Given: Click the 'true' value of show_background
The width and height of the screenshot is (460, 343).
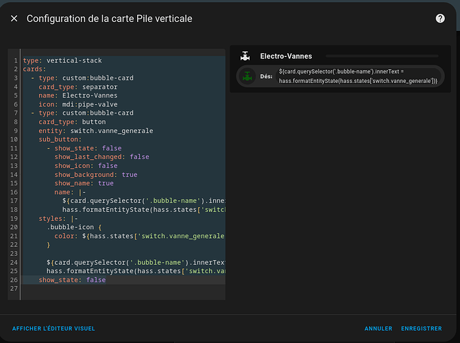Looking at the screenshot, I should pyautogui.click(x=130, y=175).
